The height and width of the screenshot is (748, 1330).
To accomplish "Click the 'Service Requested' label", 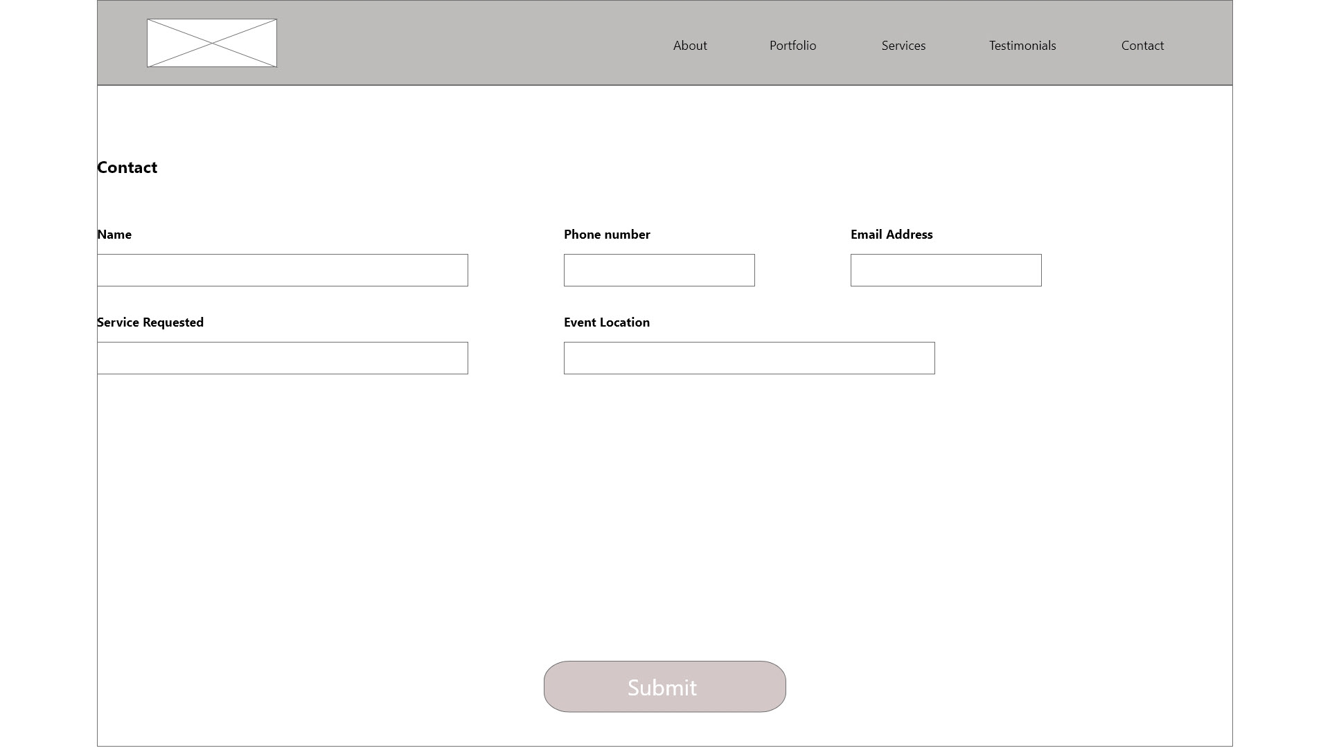I will pyautogui.click(x=150, y=322).
